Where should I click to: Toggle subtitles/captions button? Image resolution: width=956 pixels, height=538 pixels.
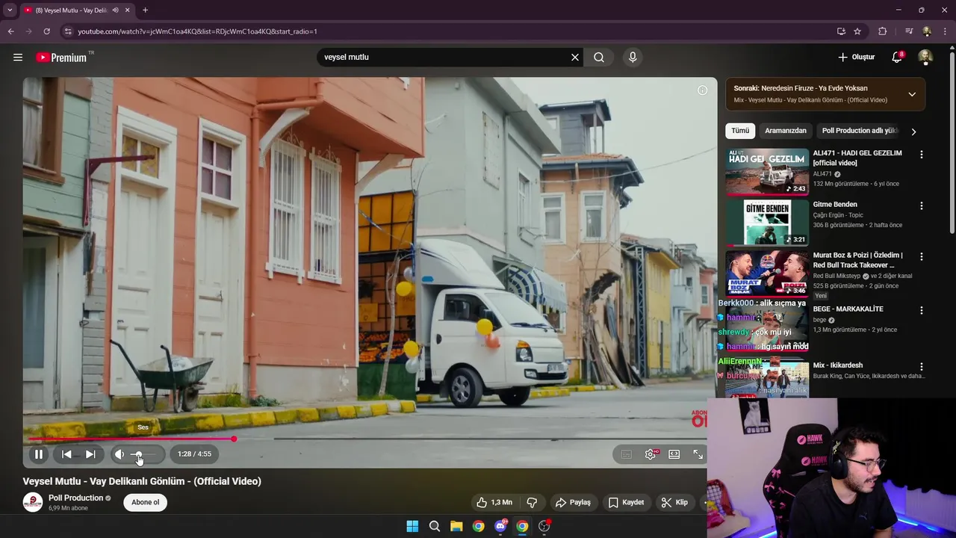coord(627,454)
